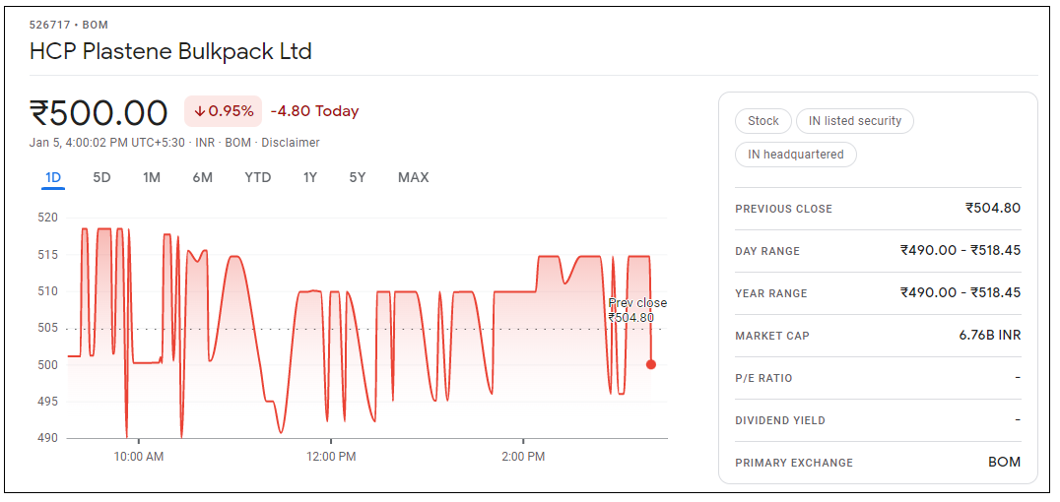Viewport: 1060px width, 502px height.
Task: Select the MAX time range
Action: coord(413,178)
